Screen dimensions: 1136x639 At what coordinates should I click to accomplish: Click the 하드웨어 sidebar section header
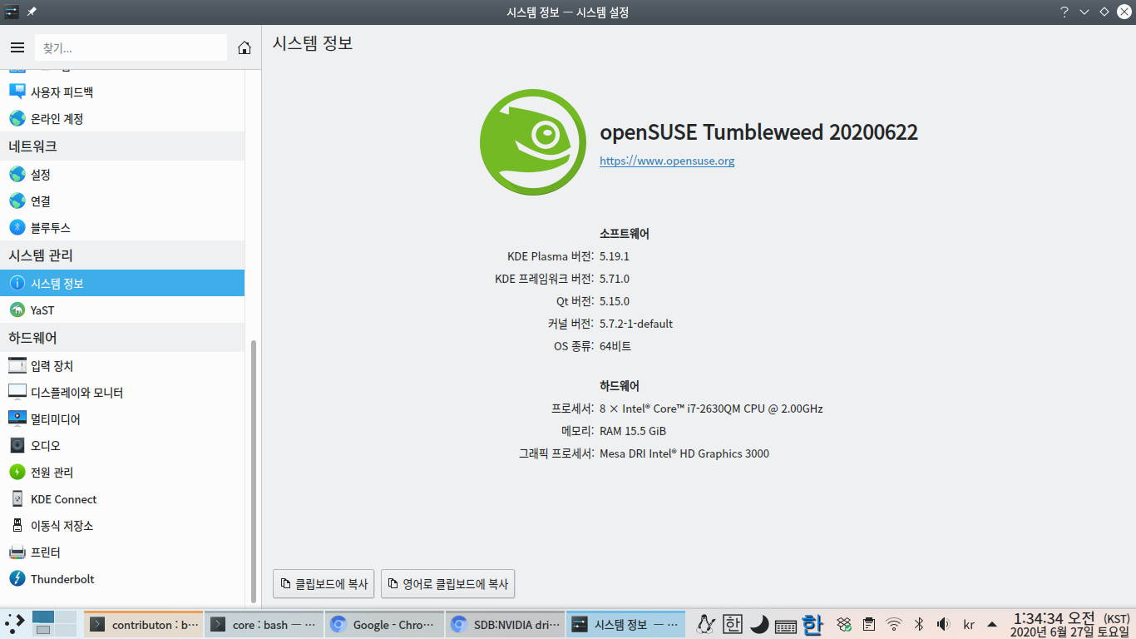pyautogui.click(x=122, y=338)
